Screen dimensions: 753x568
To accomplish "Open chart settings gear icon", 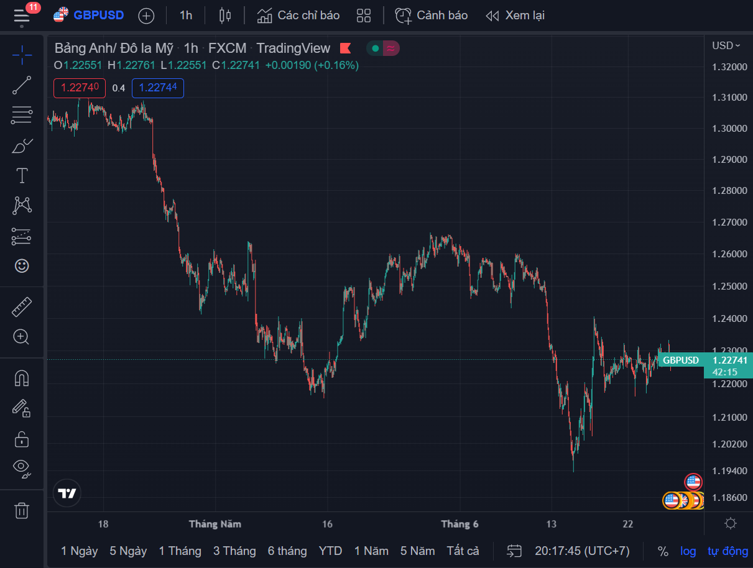I will pyautogui.click(x=731, y=523).
